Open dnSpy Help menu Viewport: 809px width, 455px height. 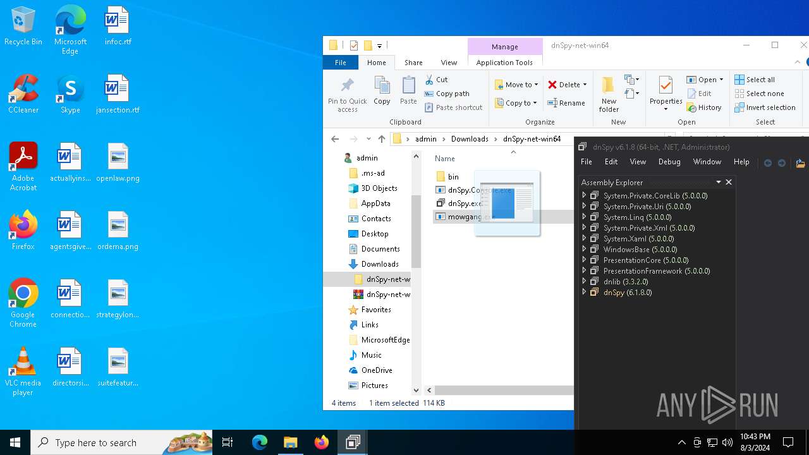[x=741, y=162]
